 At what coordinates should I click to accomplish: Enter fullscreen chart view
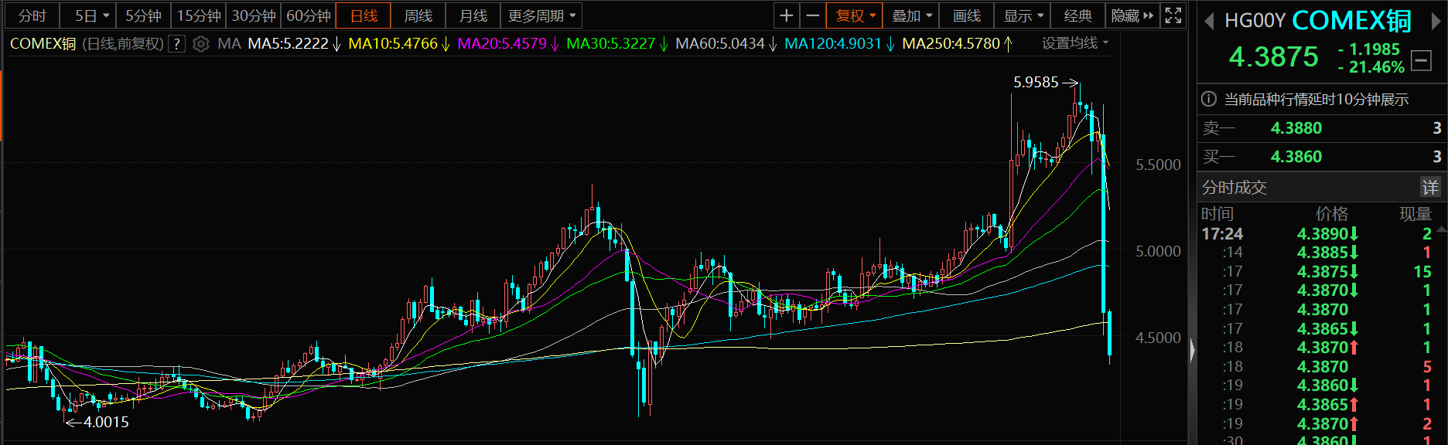[x=1173, y=15]
